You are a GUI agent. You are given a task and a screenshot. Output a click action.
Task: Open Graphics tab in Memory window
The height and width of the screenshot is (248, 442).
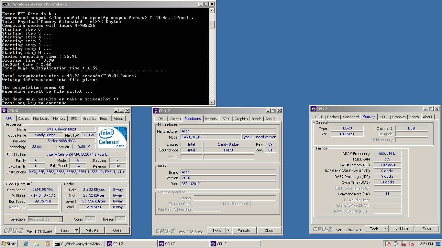(x=399, y=117)
